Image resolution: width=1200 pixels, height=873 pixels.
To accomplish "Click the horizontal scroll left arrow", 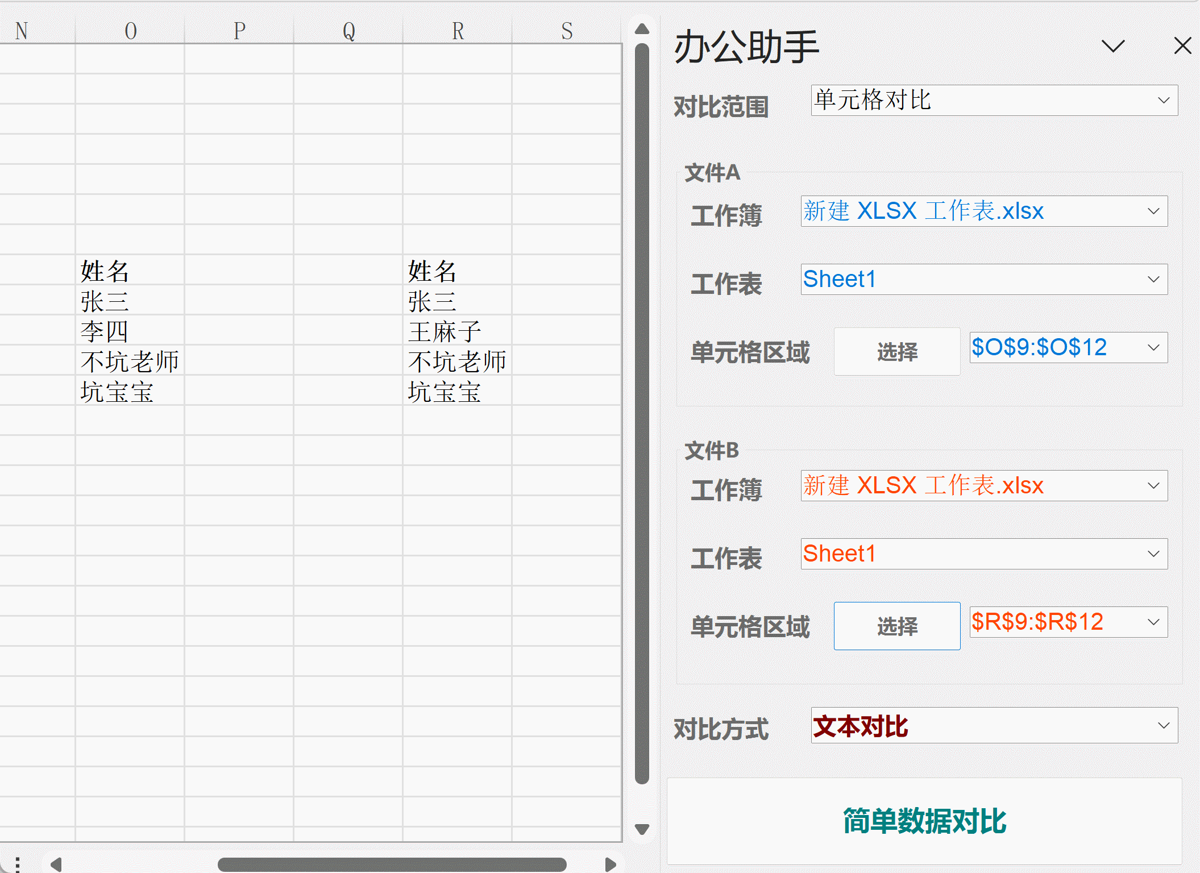I will (x=56, y=864).
